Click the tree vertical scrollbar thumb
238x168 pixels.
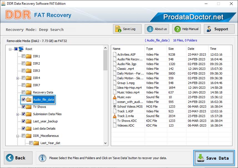[105, 60]
